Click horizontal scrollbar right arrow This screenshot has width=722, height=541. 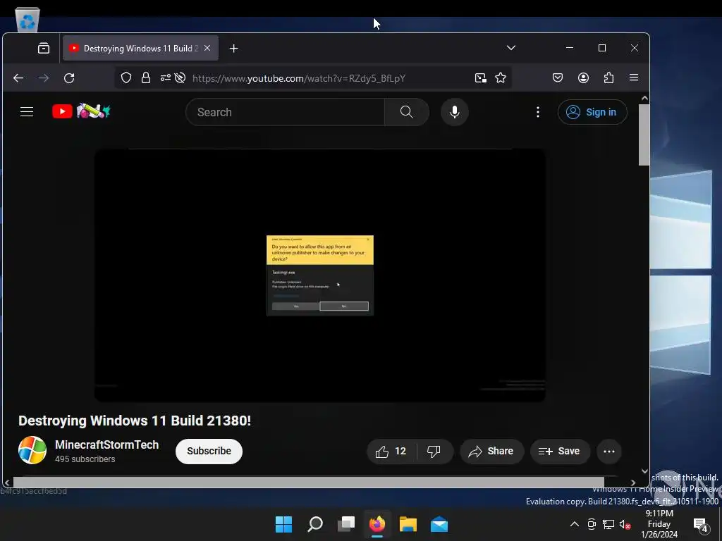click(x=633, y=483)
